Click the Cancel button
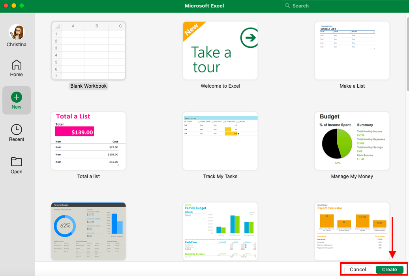 [x=358, y=269]
